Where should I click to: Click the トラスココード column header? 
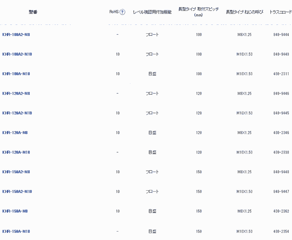[x=280, y=12]
